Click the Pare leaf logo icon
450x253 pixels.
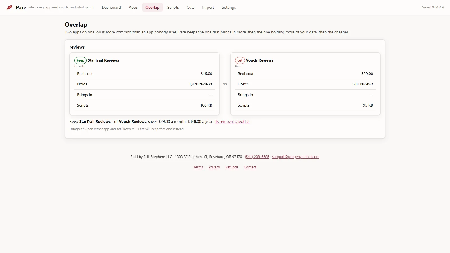tap(10, 7)
